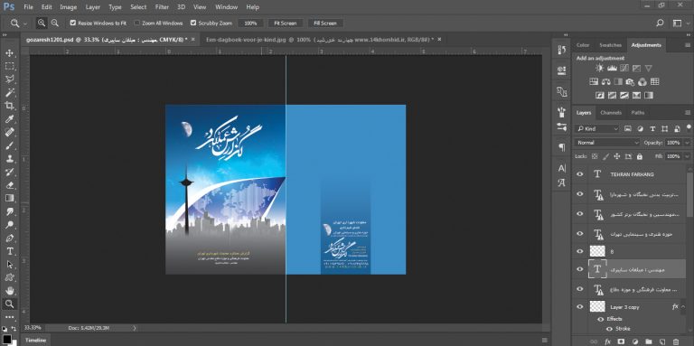Toggle the layer filter on/off switch

point(689,128)
